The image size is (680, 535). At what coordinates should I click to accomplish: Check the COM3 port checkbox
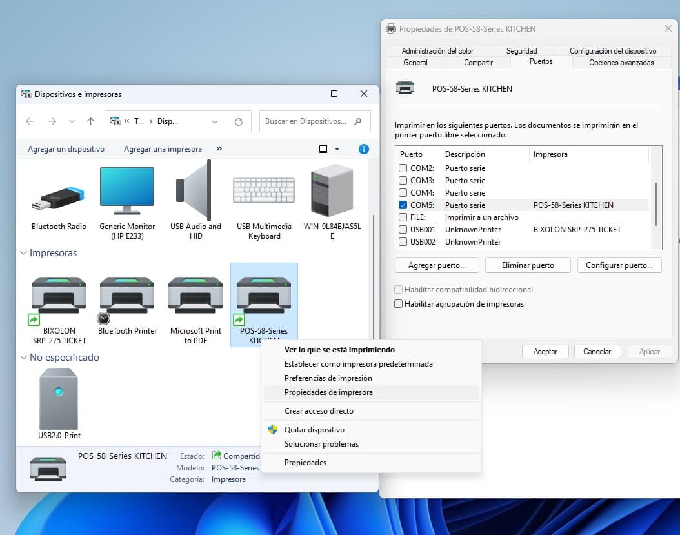(x=403, y=180)
